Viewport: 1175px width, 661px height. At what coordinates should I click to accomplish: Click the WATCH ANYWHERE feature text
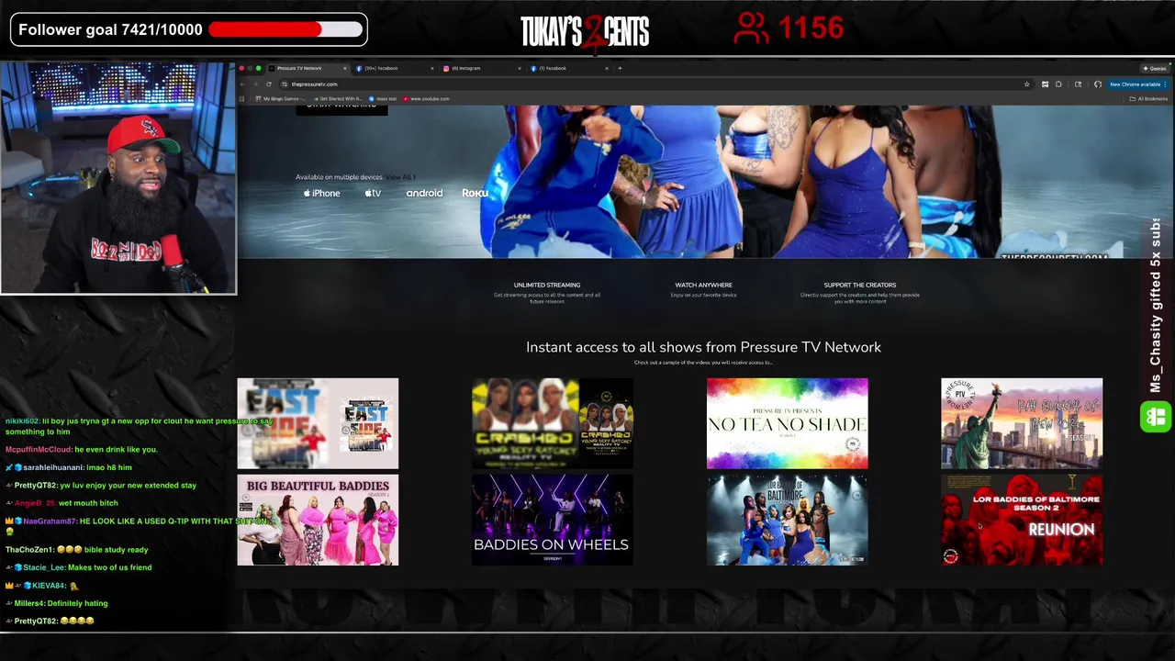pos(703,286)
